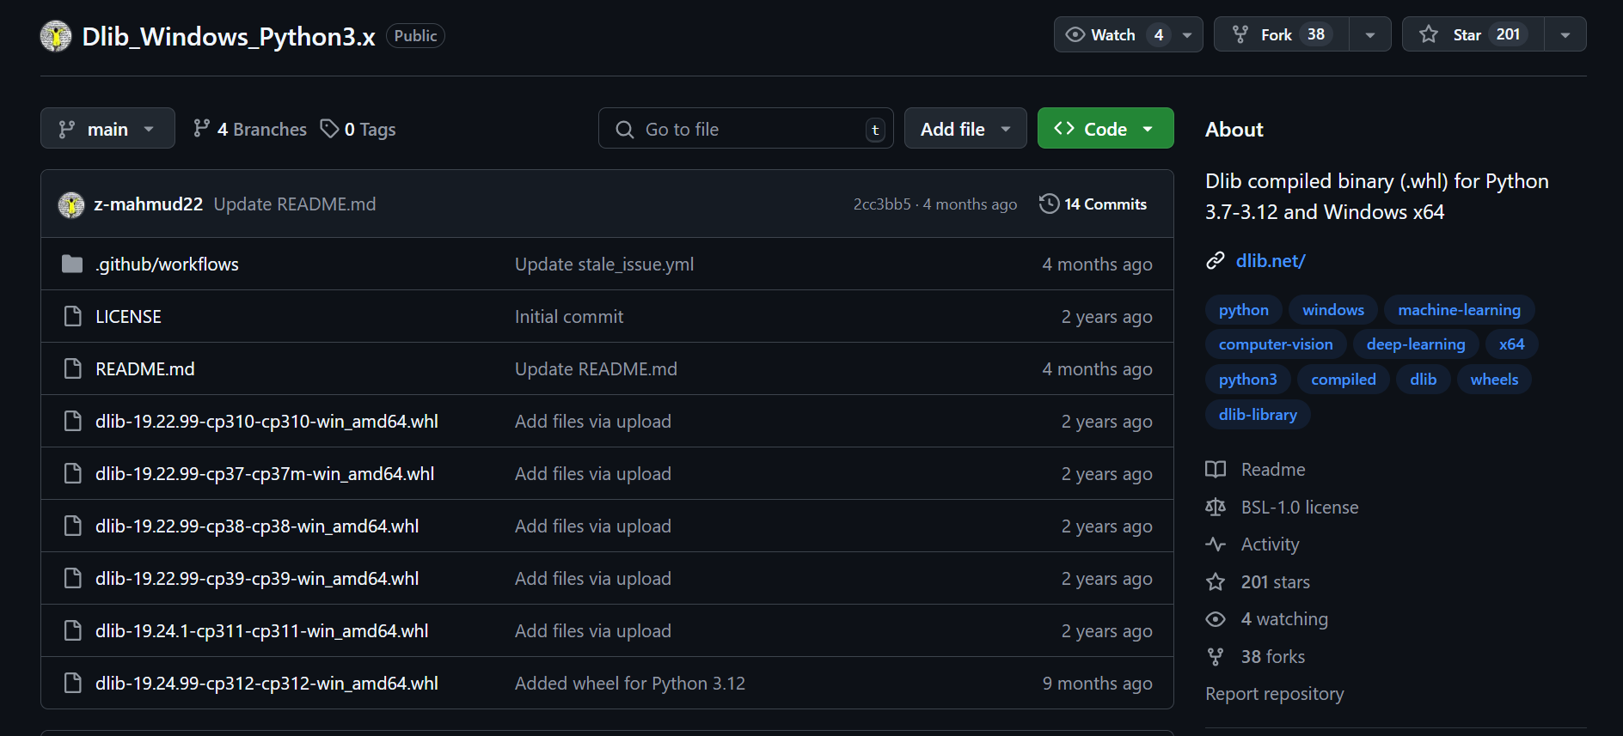View the 201 stars list
Viewport: 1623px width, 736px height.
(1276, 582)
